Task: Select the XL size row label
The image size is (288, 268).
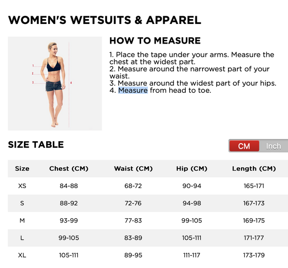Action: (x=22, y=255)
